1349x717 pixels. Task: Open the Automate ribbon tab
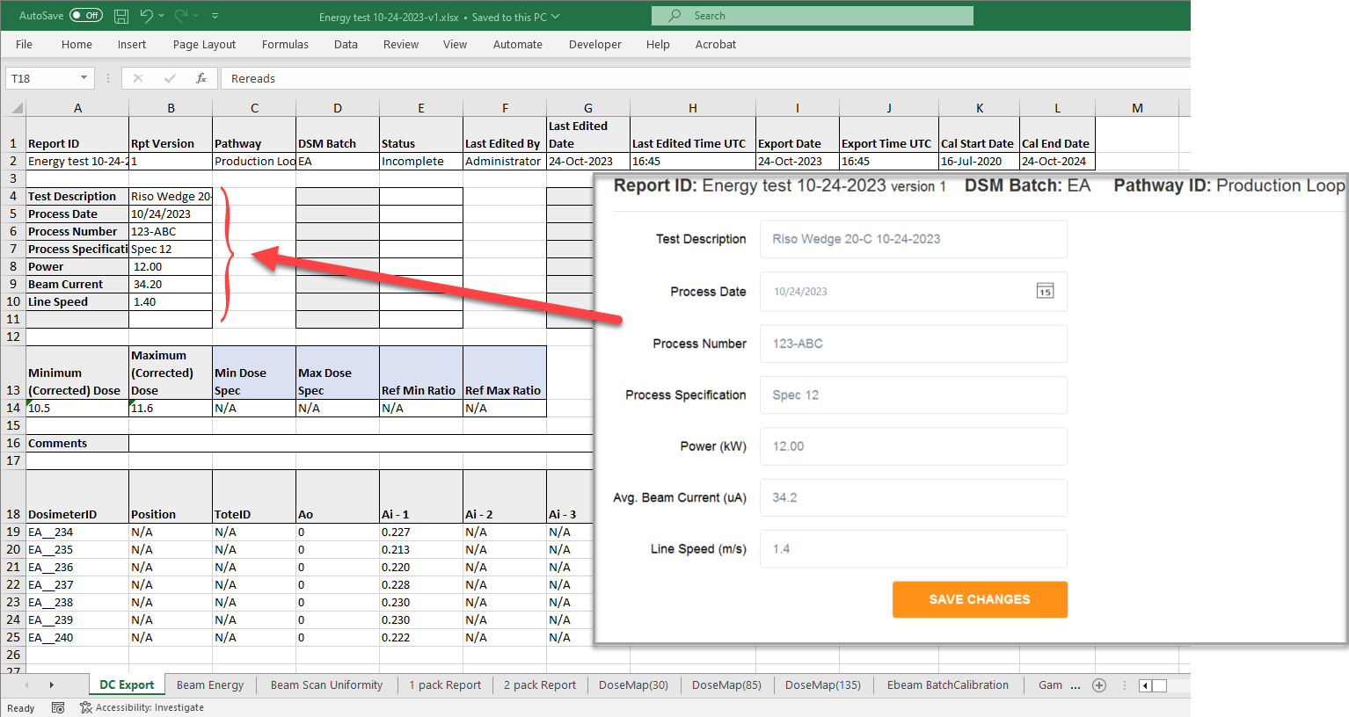[x=518, y=44]
